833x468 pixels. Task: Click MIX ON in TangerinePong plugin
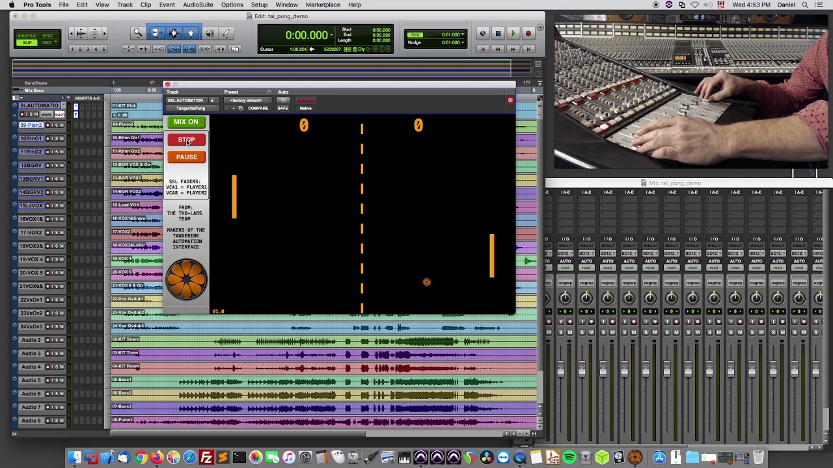pyautogui.click(x=186, y=122)
